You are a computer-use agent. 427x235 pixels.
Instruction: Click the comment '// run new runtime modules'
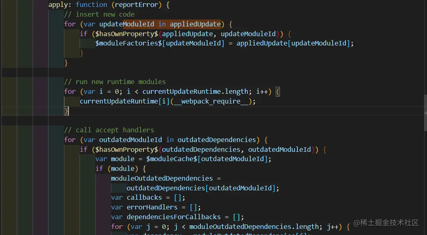[114, 82]
